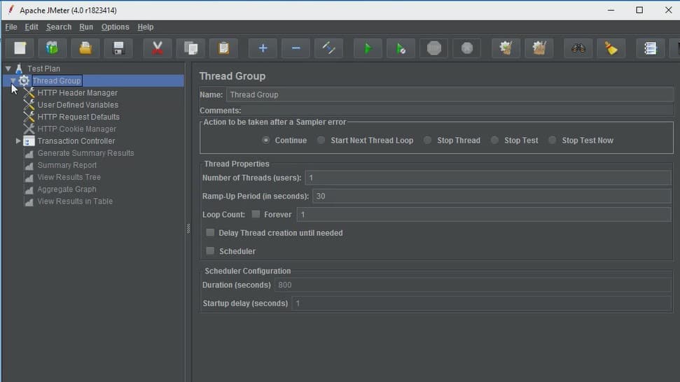Viewport: 680px width, 382px height.
Task: Open the Function Helper list icon
Action: point(650,48)
